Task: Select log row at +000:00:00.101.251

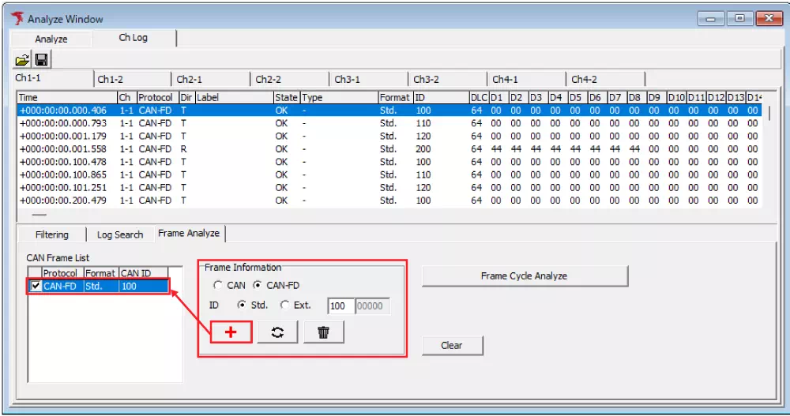Action: [389, 187]
